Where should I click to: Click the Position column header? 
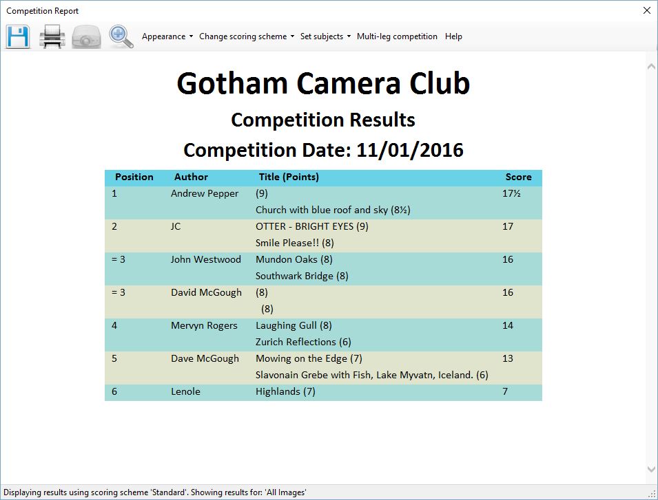134,177
